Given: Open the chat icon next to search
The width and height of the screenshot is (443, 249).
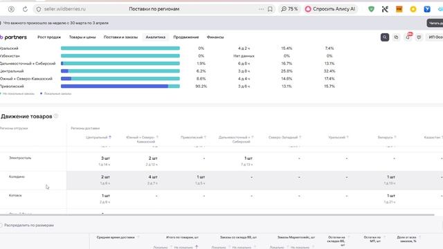Looking at the screenshot, I should coord(396,37).
